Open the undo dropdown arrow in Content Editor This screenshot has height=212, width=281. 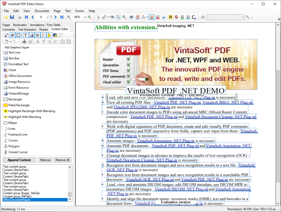pyautogui.click(x=10, y=42)
